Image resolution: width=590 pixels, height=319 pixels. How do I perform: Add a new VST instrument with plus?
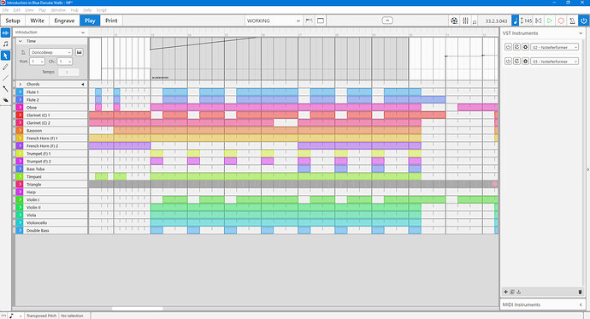tap(505, 292)
